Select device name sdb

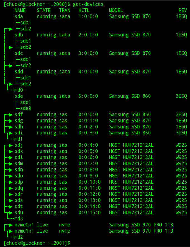pyautogui.click(x=19, y=35)
